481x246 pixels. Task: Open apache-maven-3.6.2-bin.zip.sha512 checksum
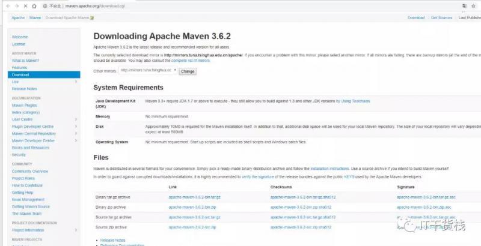[x=301, y=208]
